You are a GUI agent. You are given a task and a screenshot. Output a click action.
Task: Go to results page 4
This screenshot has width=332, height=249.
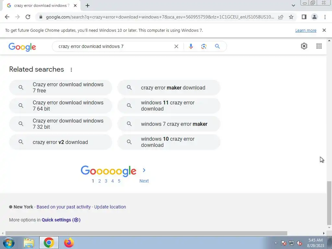click(113, 181)
